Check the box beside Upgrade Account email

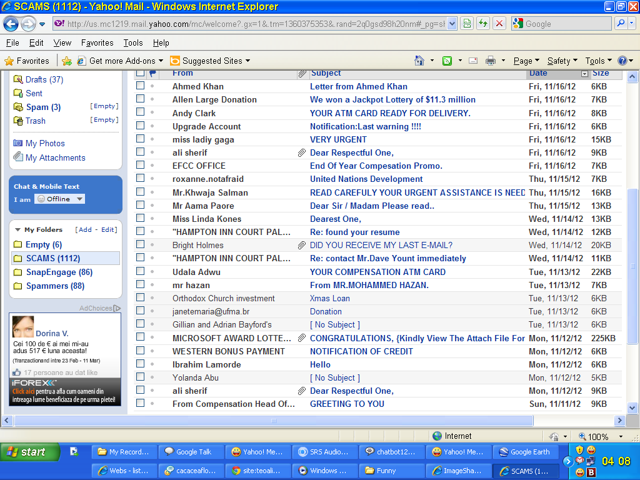(141, 125)
